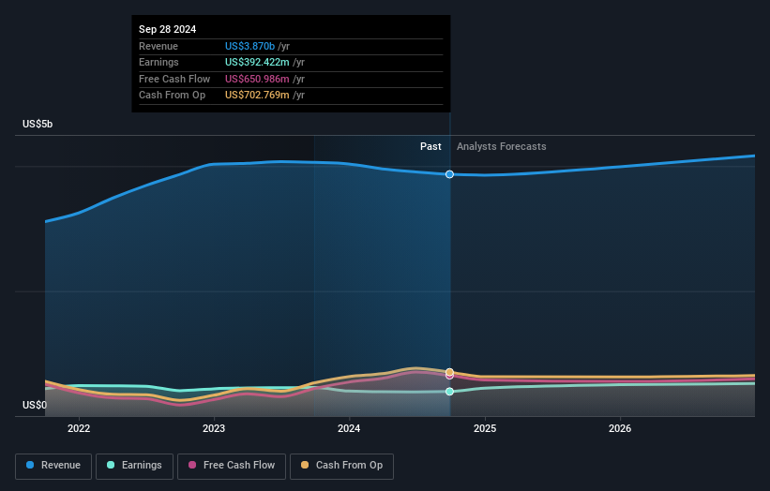Click the Analysts Forecasts label
The width and height of the screenshot is (770, 491).
[x=502, y=146]
